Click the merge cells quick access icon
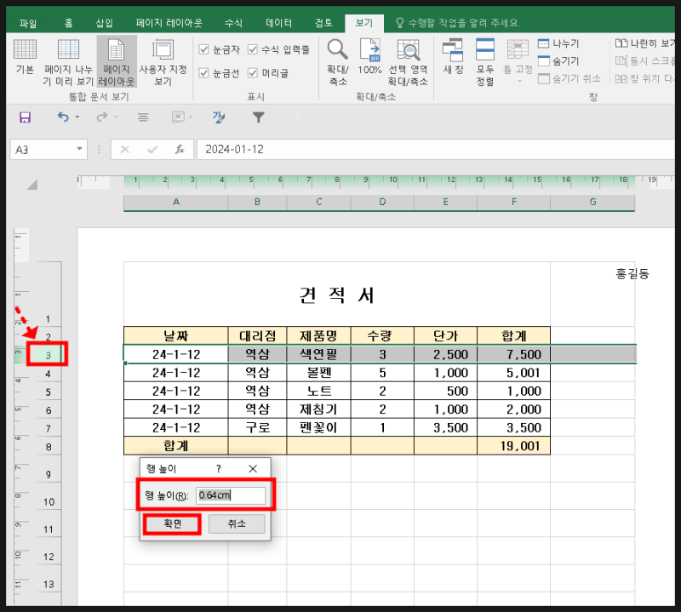This screenshot has width=681, height=612. click(178, 117)
